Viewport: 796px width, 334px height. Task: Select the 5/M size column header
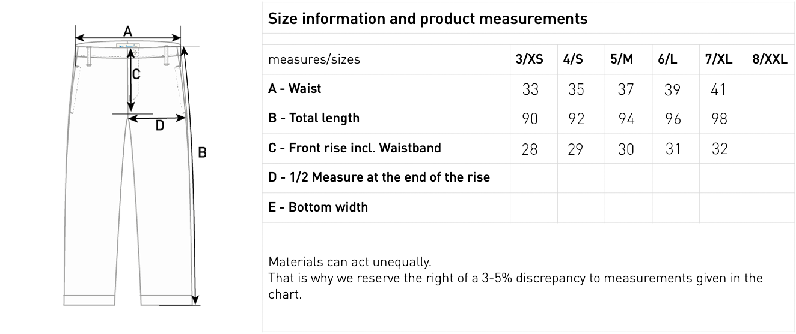tap(622, 59)
